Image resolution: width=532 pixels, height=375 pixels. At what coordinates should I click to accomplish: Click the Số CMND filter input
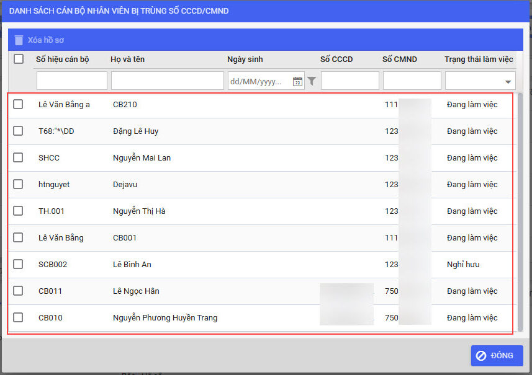(x=412, y=81)
